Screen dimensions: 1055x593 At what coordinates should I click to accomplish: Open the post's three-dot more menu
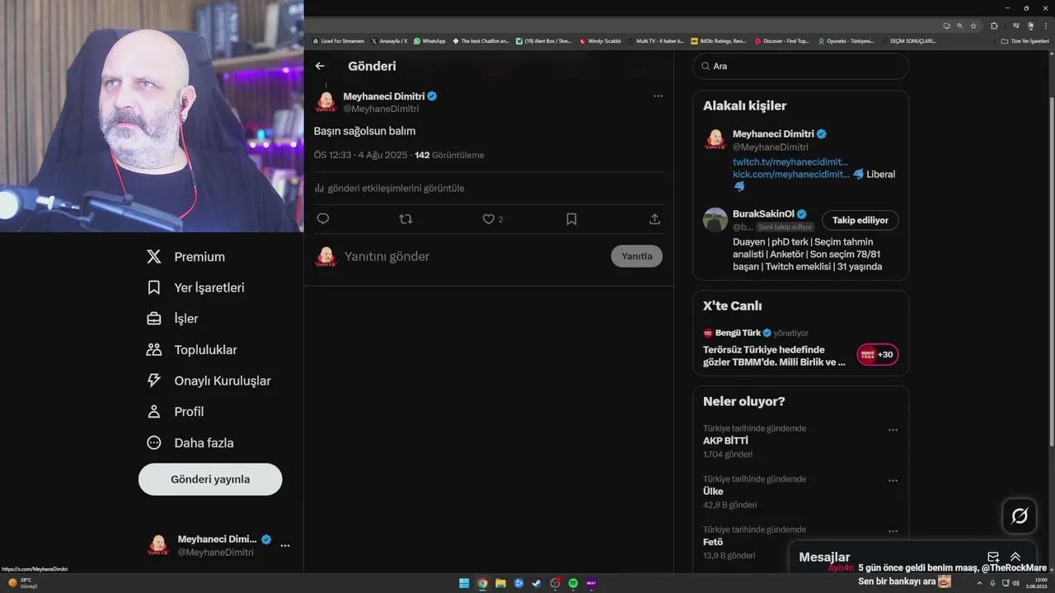pyautogui.click(x=658, y=96)
